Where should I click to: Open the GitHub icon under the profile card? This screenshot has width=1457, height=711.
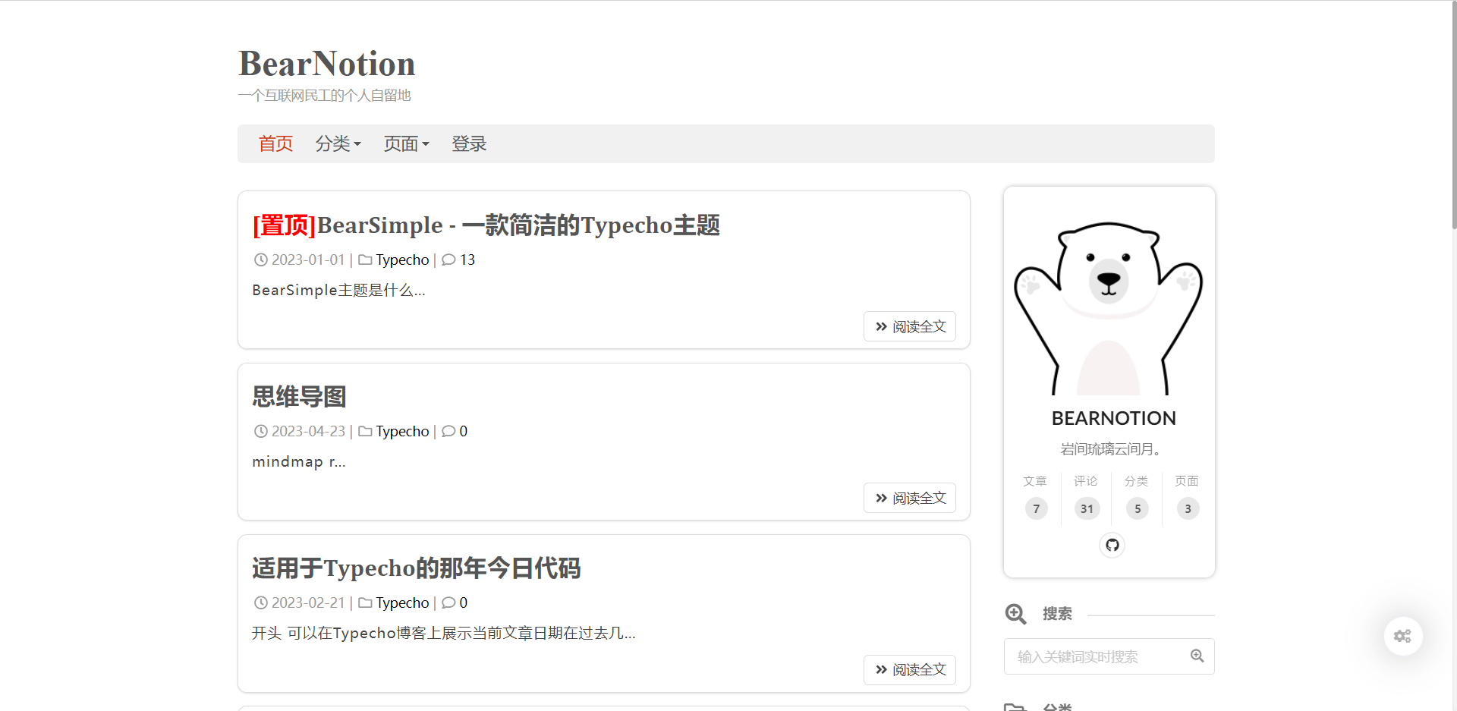1112,545
